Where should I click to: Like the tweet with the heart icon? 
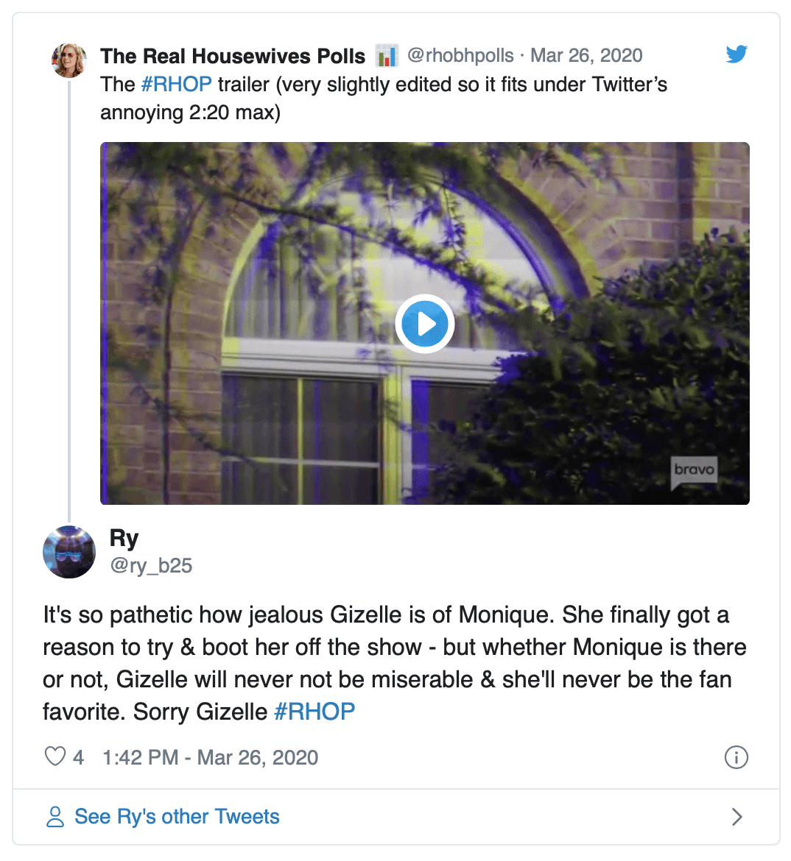point(56,757)
